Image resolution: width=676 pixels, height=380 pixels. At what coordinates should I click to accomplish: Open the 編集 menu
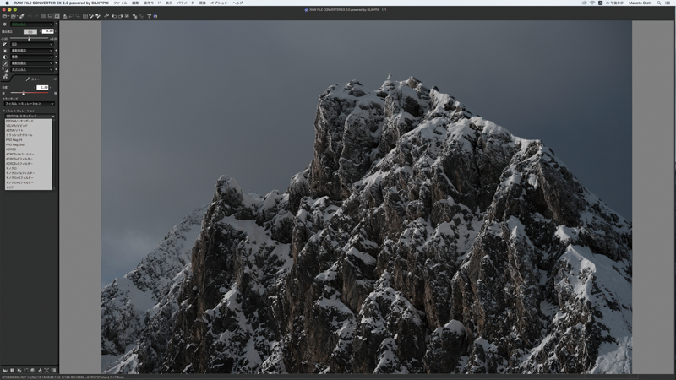[135, 3]
